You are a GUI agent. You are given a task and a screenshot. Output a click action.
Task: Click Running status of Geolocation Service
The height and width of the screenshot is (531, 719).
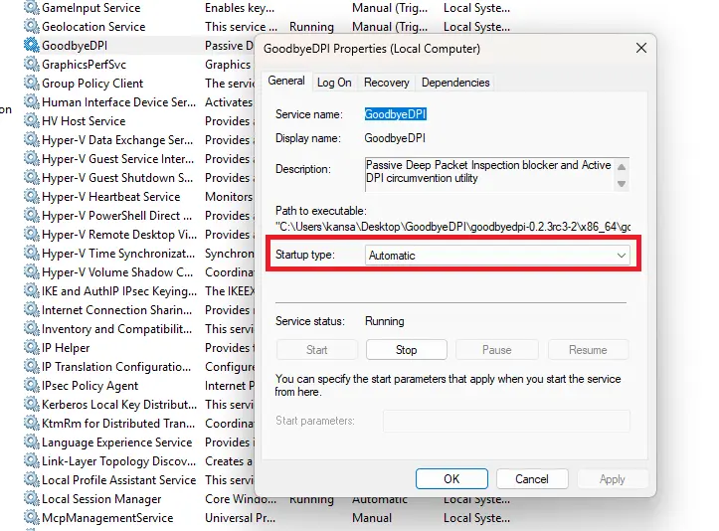tap(311, 27)
